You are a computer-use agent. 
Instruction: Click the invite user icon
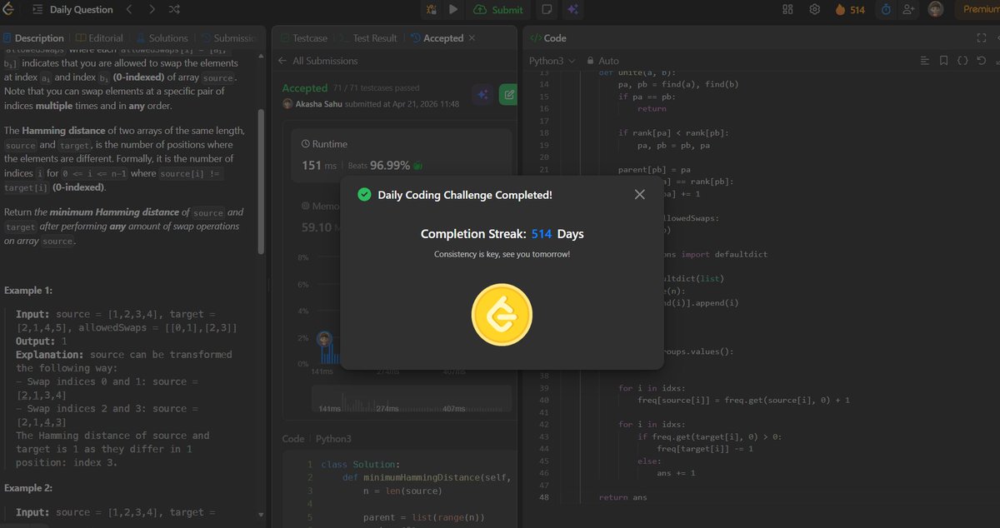(x=909, y=10)
